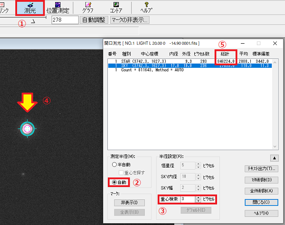Screen dimensions: 285x225
Task: Click the 1件削除(D) button
Action: tap(261, 180)
